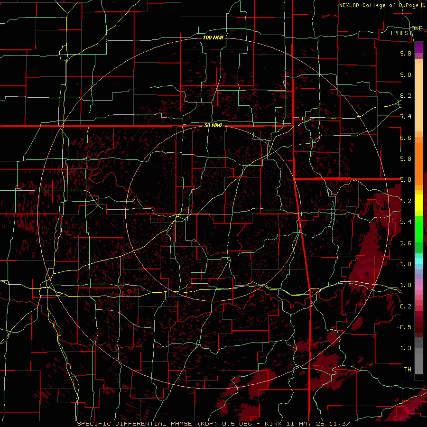The width and height of the screenshot is (427, 427).
Task: Click the 0.5 DEG elevation text in caption
Action: pyautogui.click(x=238, y=424)
